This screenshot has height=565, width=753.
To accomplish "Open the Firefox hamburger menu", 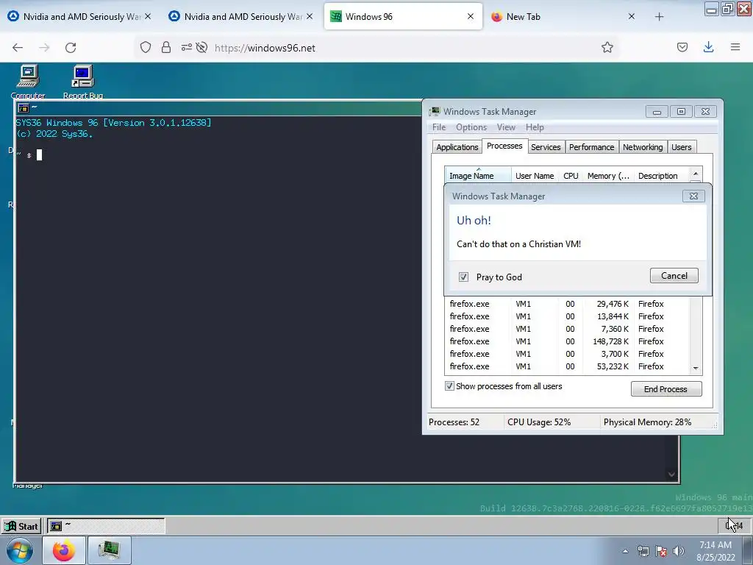I will coord(735,47).
